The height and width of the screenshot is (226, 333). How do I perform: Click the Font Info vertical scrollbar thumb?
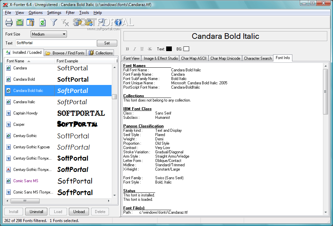point(325,91)
